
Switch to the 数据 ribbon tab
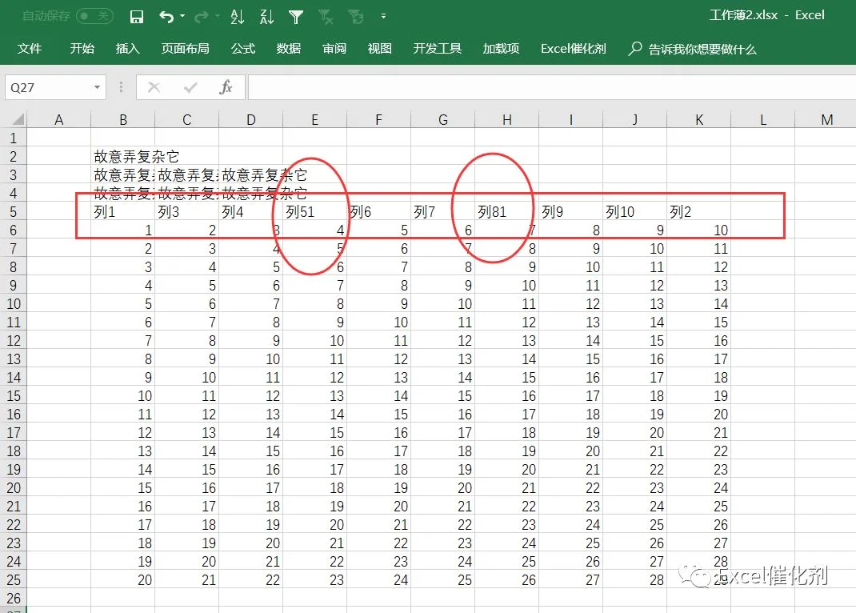coord(289,49)
